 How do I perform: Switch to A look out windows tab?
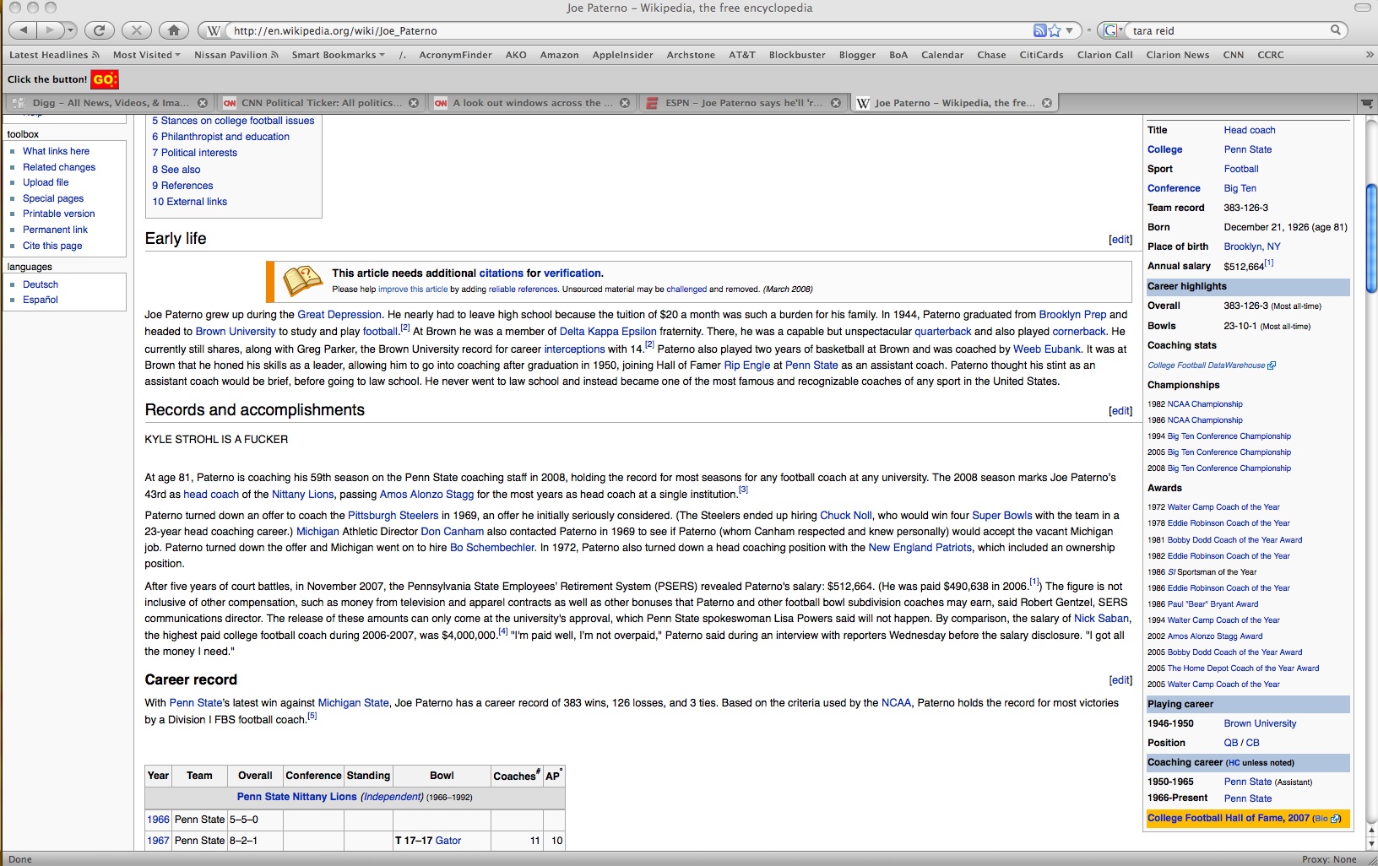pos(531,103)
